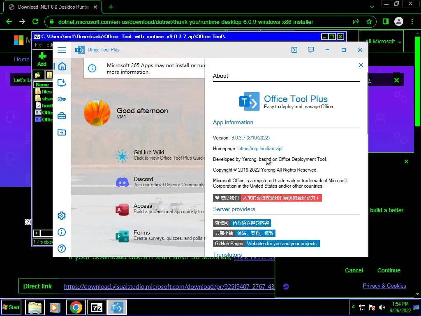Image resolution: width=421 pixels, height=316 pixels.
Task: Select the files folder in 7-Zip list
Action: [44, 92]
